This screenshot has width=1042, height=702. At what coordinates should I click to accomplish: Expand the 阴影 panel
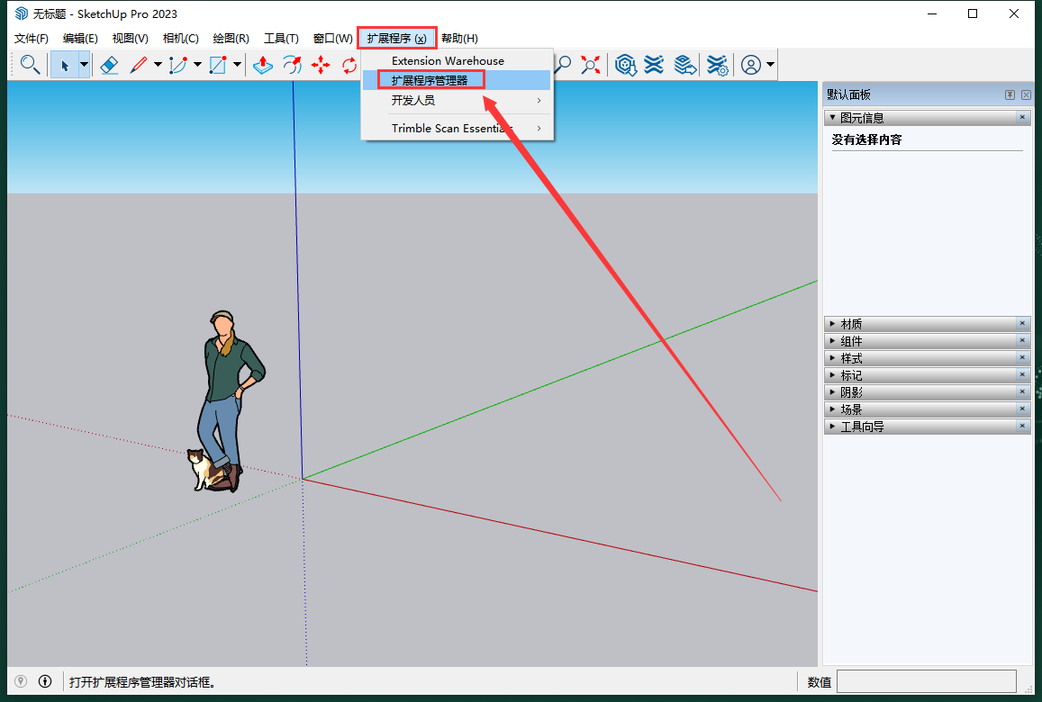coord(851,392)
